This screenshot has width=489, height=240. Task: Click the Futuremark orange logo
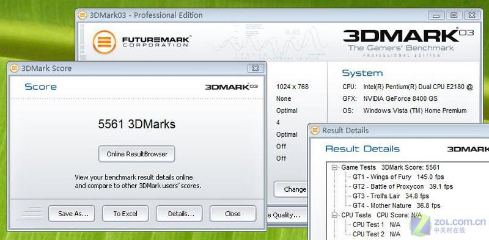tap(105, 42)
